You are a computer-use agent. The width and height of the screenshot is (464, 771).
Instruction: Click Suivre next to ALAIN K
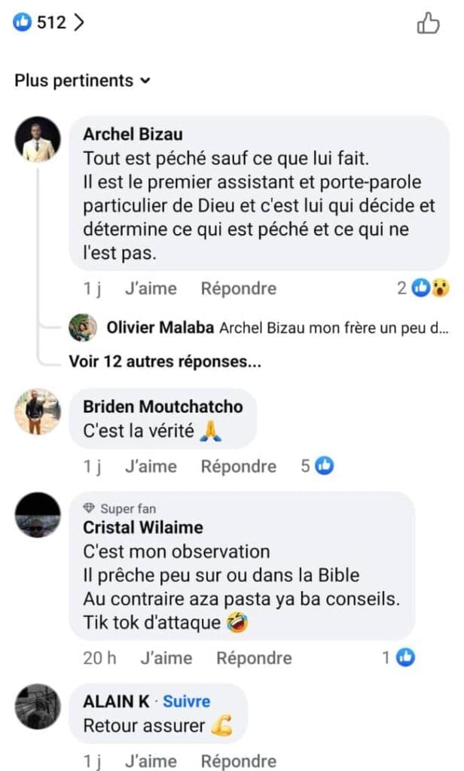186,701
